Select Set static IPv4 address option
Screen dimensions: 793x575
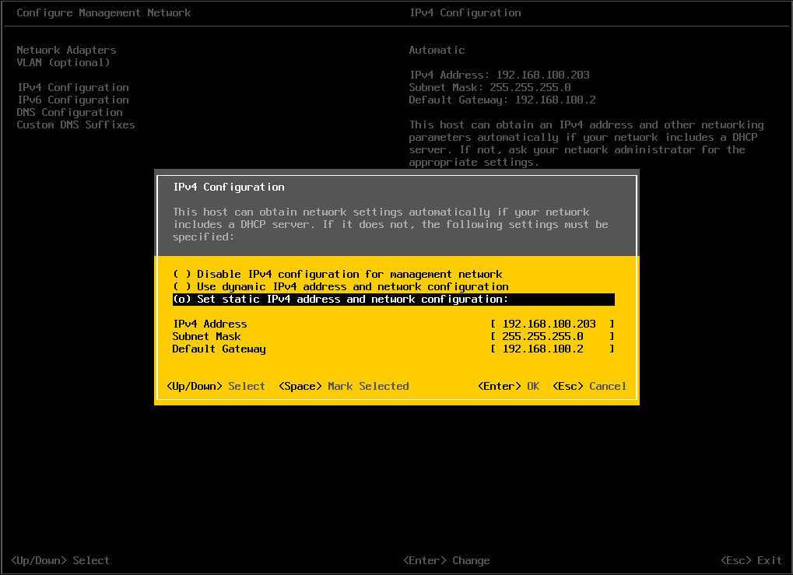coord(394,300)
